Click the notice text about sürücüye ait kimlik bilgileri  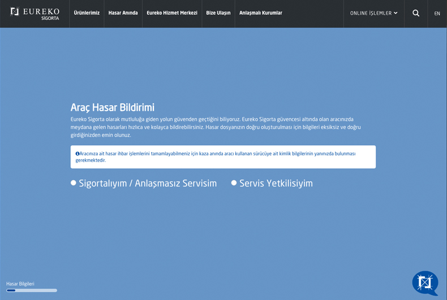pos(216,157)
